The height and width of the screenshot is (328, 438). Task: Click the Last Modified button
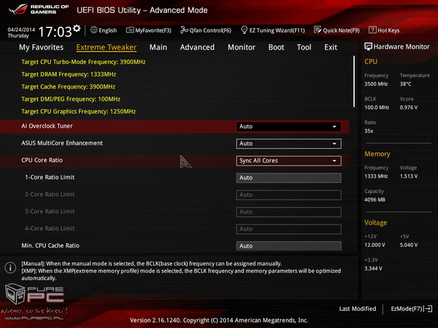tap(357, 309)
